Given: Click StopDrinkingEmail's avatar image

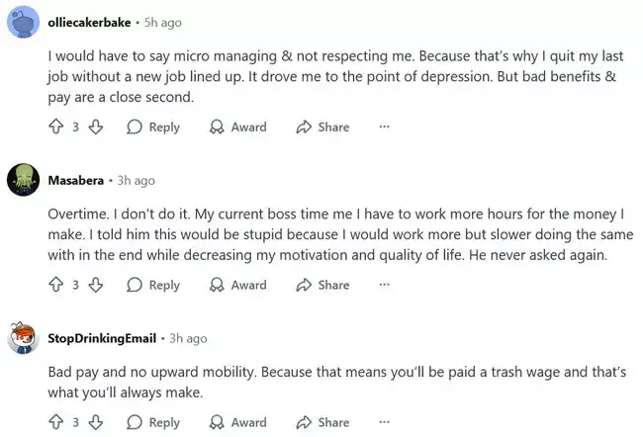Looking at the screenshot, I should click(x=24, y=339).
